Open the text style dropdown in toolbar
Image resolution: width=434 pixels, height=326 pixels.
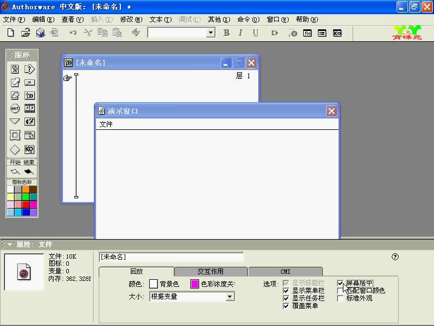(x=210, y=33)
